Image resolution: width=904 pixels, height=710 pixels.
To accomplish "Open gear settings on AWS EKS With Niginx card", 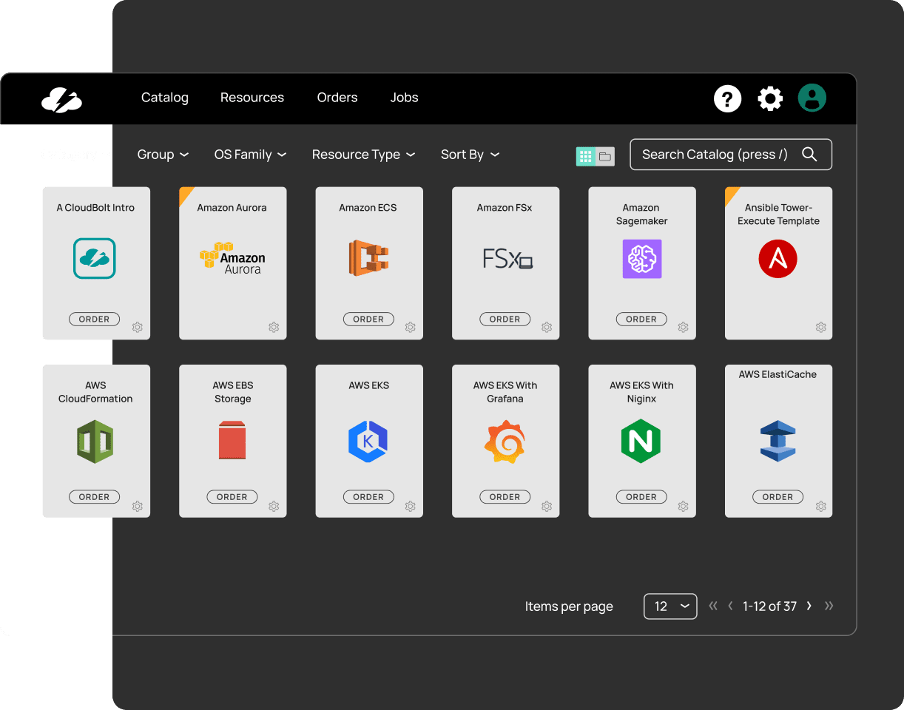I will pos(683,507).
